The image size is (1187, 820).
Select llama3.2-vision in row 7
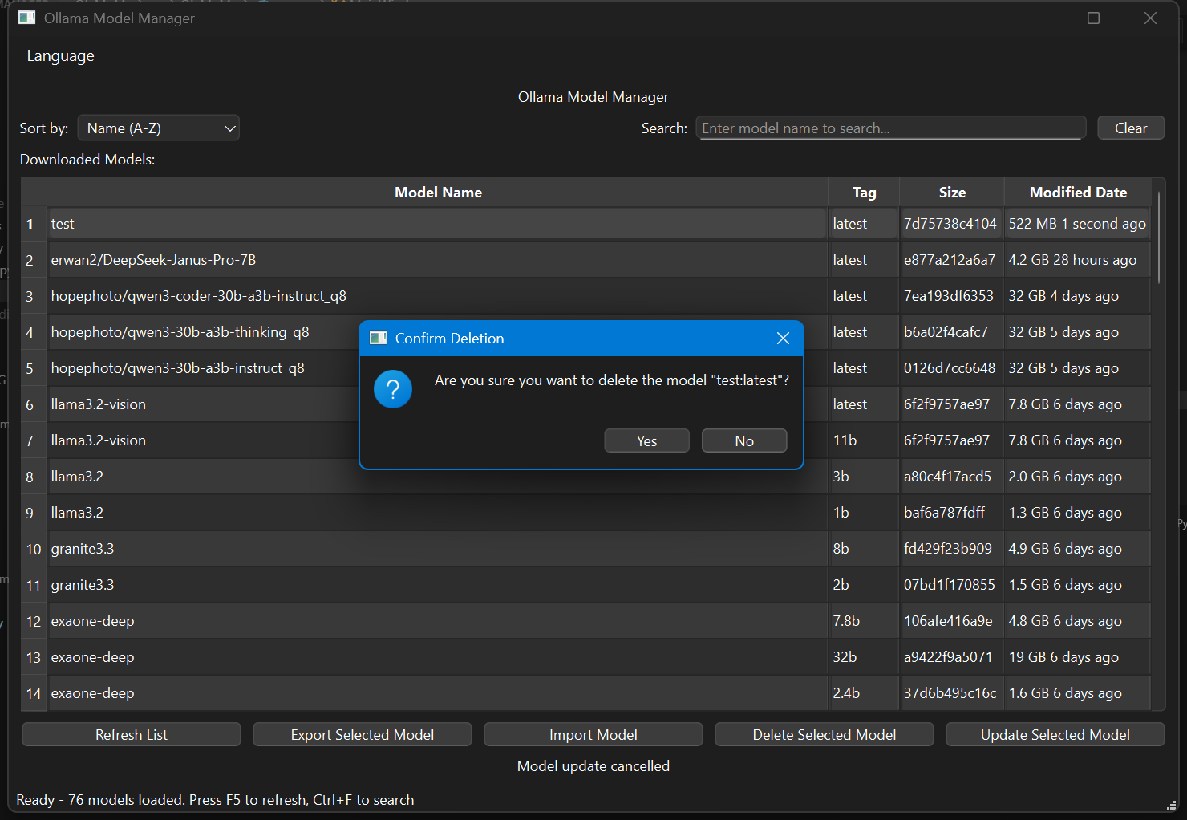(204, 440)
